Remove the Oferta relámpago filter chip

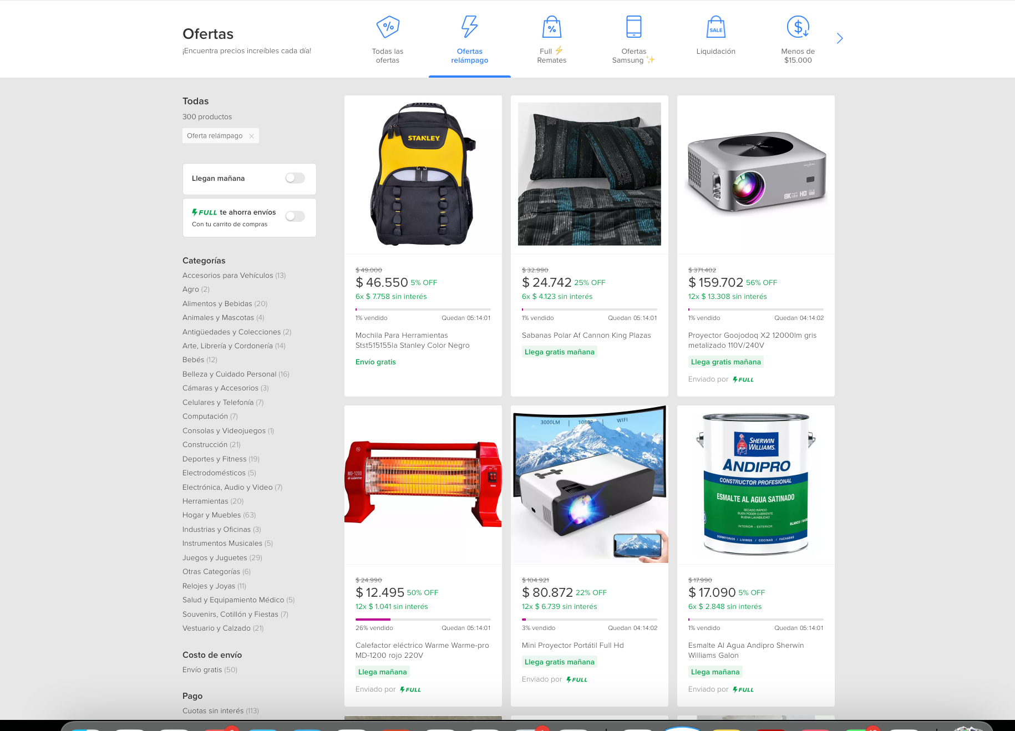[x=251, y=136]
